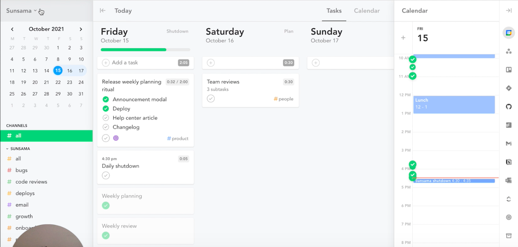Click Friday's green progress bar

[x=145, y=49]
